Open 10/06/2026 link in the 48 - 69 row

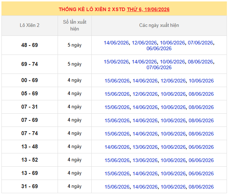pos(173,43)
